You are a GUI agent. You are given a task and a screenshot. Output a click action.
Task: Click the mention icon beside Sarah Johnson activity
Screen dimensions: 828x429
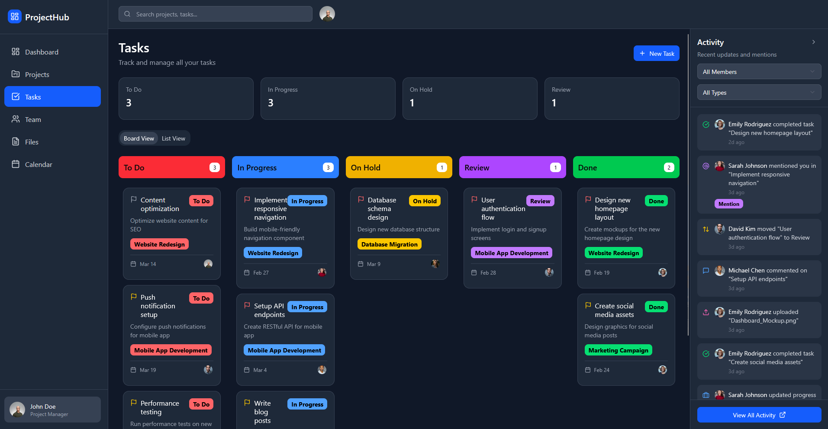coord(706,166)
